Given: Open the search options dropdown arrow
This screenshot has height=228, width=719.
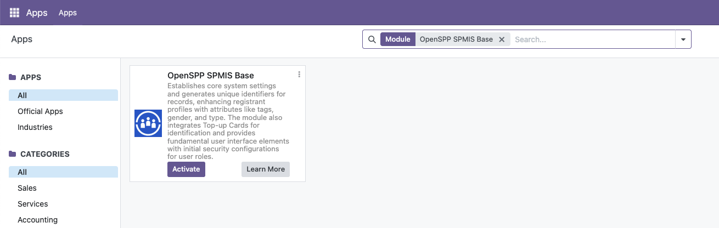Looking at the screenshot, I should pyautogui.click(x=683, y=39).
